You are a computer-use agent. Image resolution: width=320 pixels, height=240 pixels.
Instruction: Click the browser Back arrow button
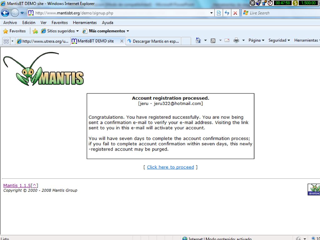[x=5, y=13]
